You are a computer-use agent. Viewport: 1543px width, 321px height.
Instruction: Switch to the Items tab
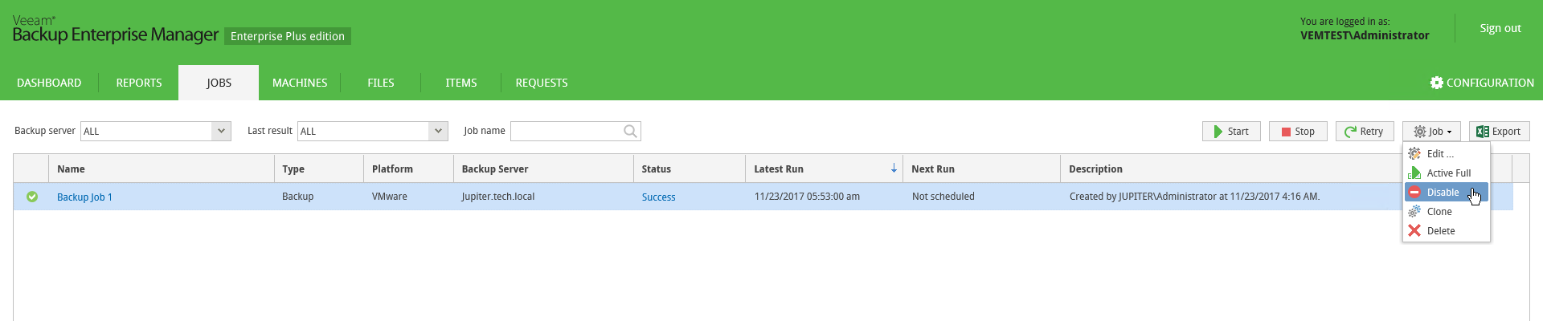461,83
